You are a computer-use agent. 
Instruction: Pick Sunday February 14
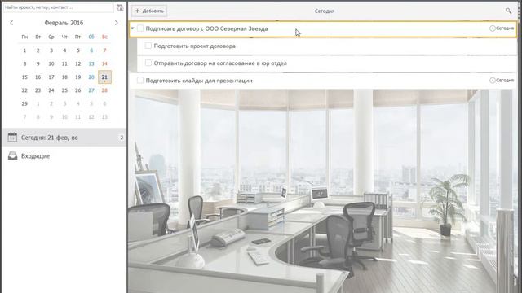(x=104, y=63)
